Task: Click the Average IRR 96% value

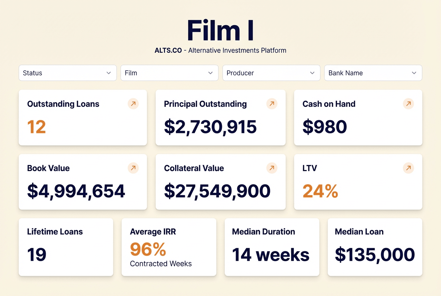Action: coord(148,249)
